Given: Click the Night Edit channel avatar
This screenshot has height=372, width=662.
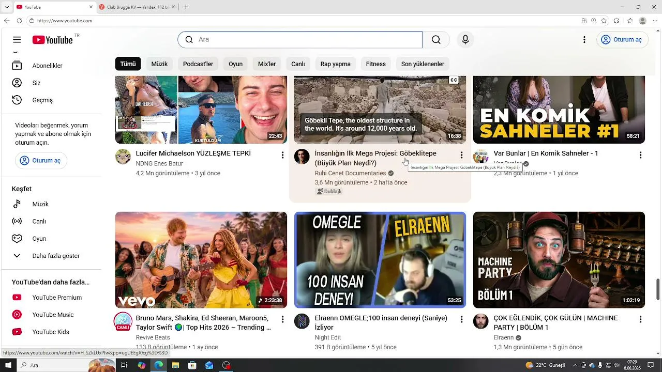Looking at the screenshot, I should (302, 321).
